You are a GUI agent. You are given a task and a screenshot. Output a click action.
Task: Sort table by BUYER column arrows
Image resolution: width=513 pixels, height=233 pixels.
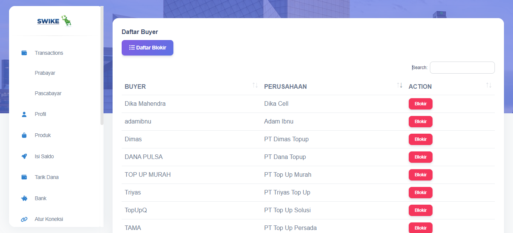point(255,86)
